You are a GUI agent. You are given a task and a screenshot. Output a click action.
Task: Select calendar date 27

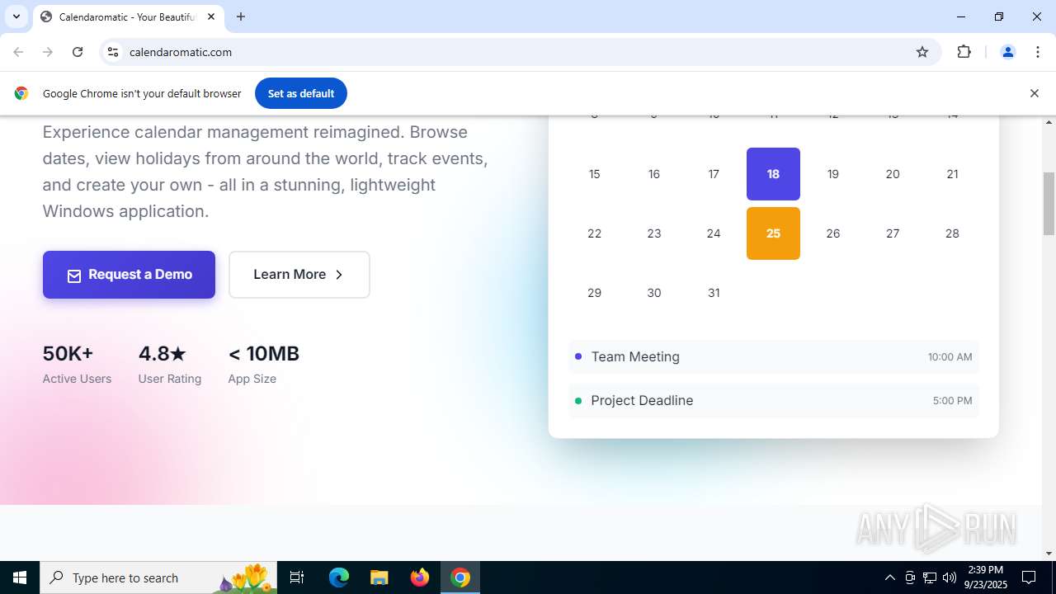(x=893, y=233)
